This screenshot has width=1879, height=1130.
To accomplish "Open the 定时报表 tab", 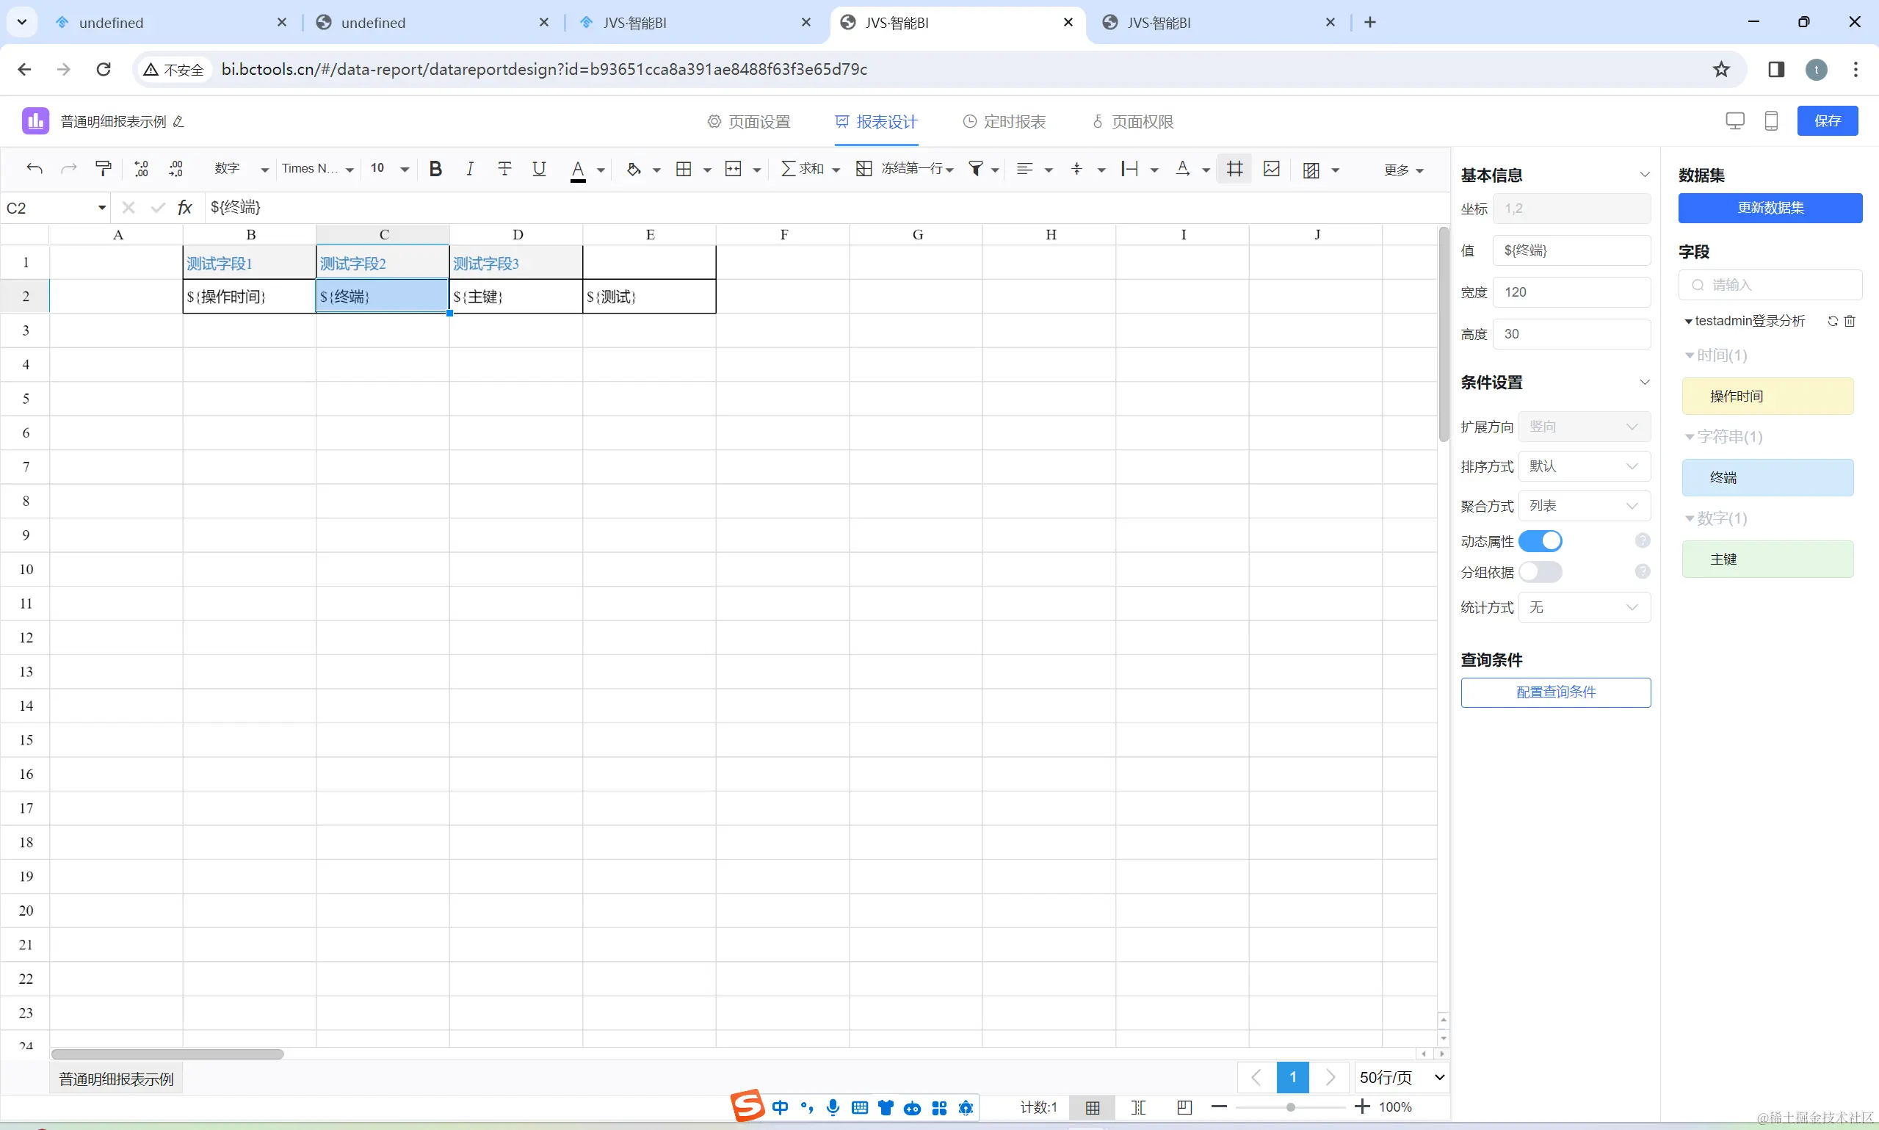I will 1004,122.
